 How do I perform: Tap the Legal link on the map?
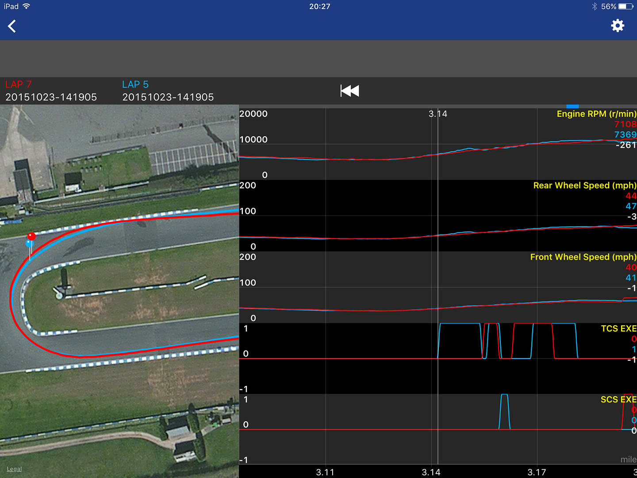click(14, 469)
